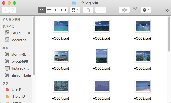Click the sidebar vertical scrollbar
The height and width of the screenshot is (103, 171).
[34, 46]
